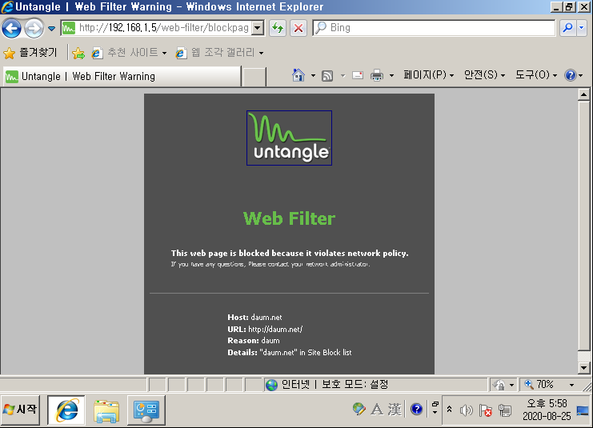
Task: Select the Untangle Web Filter Warning tab
Action: 122,76
